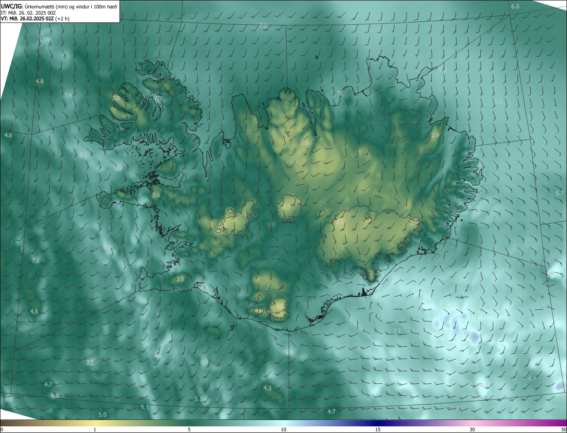Click the 7.4 value label on the map
Screen dimensions: 567x433
pyautogui.click(x=68, y=96)
